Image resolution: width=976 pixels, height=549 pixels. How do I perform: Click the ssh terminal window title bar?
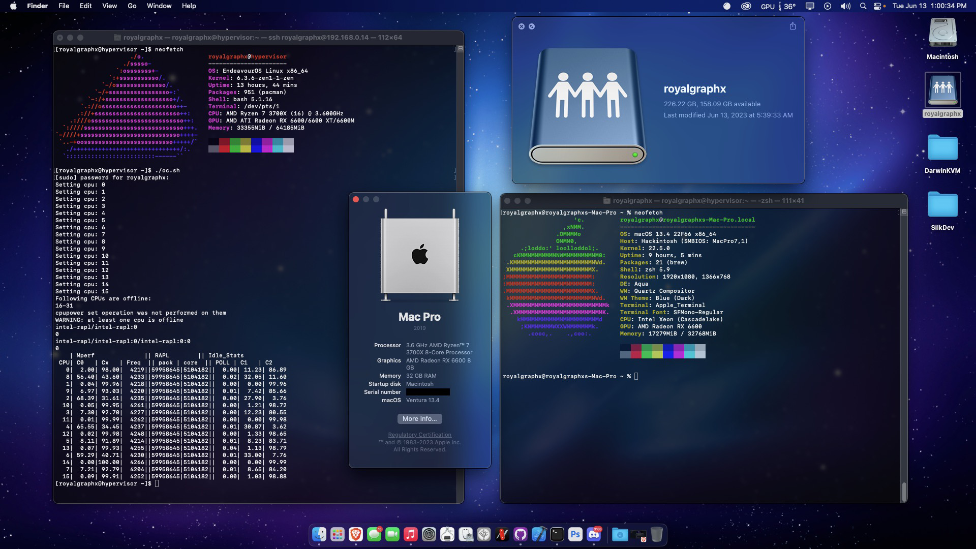[x=258, y=38]
